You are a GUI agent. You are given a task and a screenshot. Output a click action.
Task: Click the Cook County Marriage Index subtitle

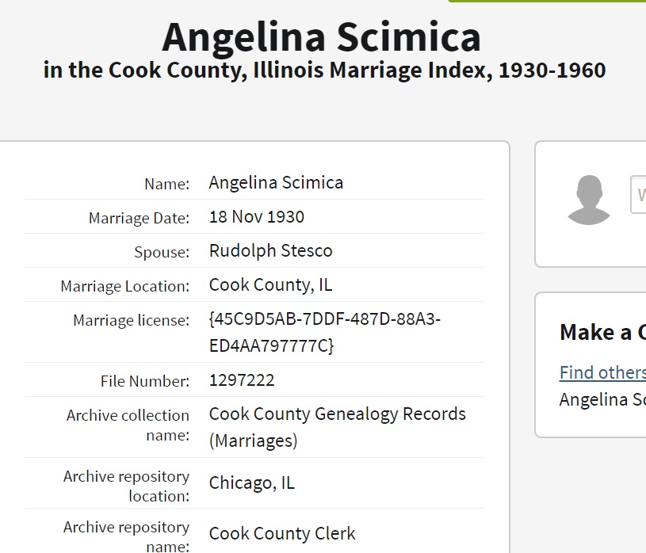click(324, 70)
